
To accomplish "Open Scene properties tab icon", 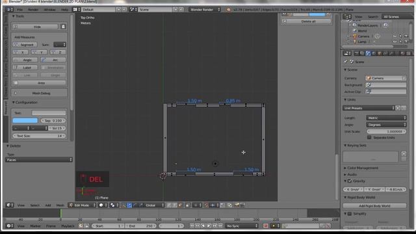I will [369, 53].
